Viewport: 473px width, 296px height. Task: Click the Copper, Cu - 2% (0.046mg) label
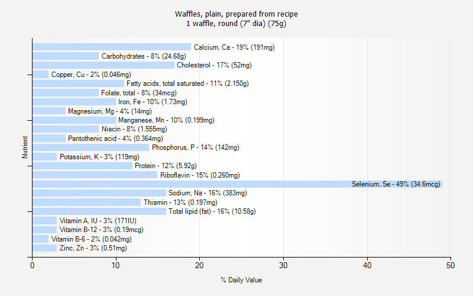tap(91, 75)
